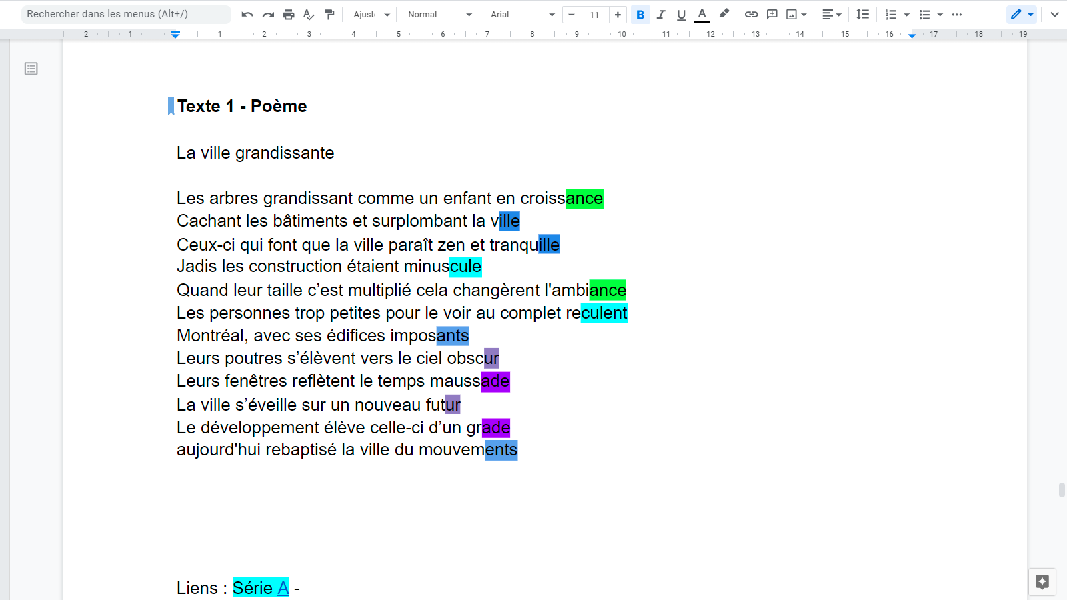Open line and paragraph spacing
Viewport: 1067px width, 600px height.
tap(862, 14)
